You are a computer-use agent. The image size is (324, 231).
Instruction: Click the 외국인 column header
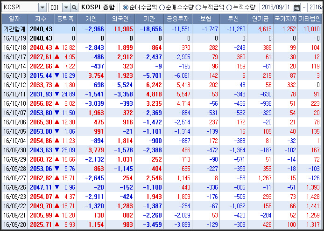coord(120,19)
